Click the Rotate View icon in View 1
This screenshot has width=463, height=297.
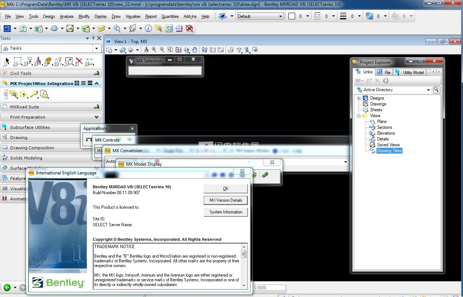[187, 50]
